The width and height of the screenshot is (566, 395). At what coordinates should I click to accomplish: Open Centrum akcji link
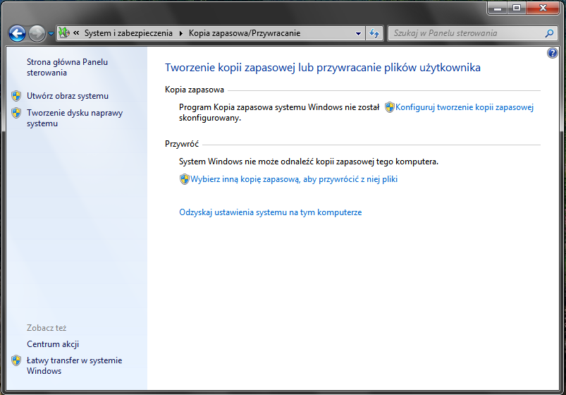pyautogui.click(x=53, y=344)
